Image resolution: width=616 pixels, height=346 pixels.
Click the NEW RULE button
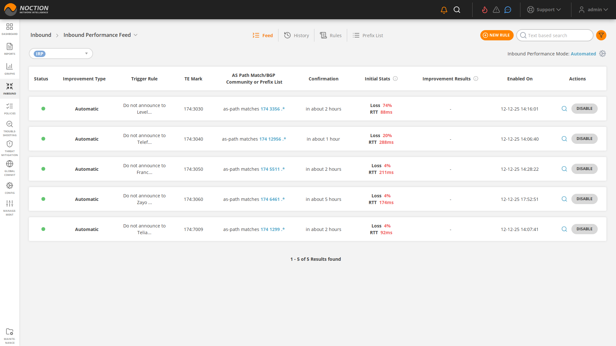[x=497, y=35]
